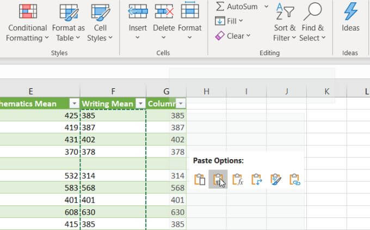
Task: Open the Writing Mean filter dropdown
Action: click(140, 104)
